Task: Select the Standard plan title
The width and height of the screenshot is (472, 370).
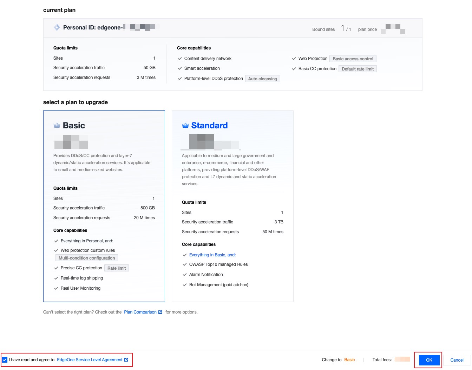Action: [209, 126]
